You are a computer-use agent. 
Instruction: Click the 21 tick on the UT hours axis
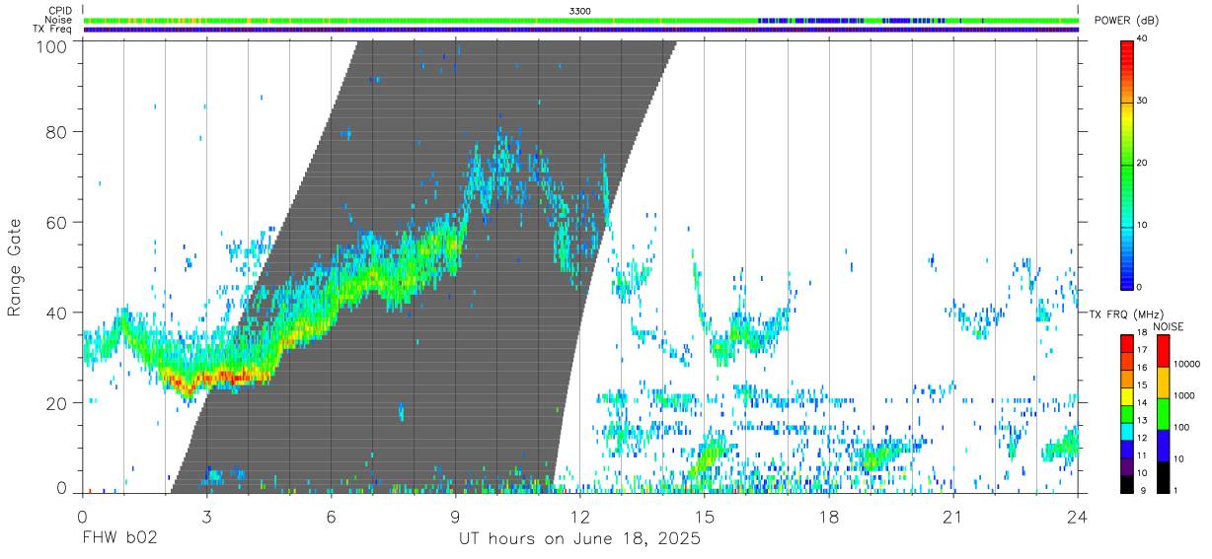(953, 517)
